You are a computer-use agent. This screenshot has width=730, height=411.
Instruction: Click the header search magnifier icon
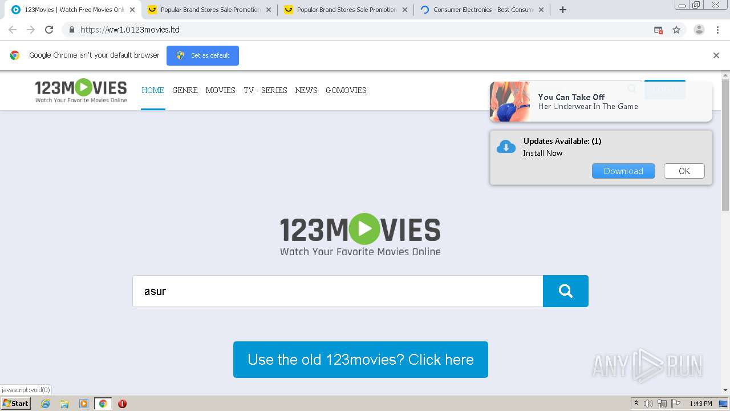coord(631,88)
